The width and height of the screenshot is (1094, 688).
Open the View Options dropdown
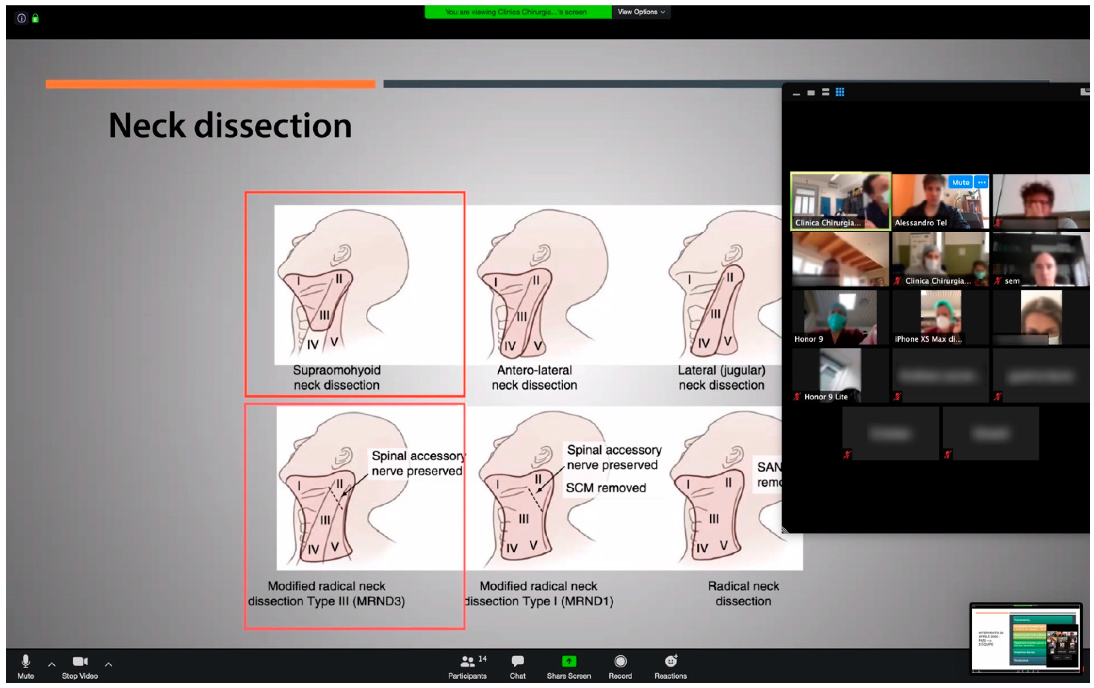point(641,12)
